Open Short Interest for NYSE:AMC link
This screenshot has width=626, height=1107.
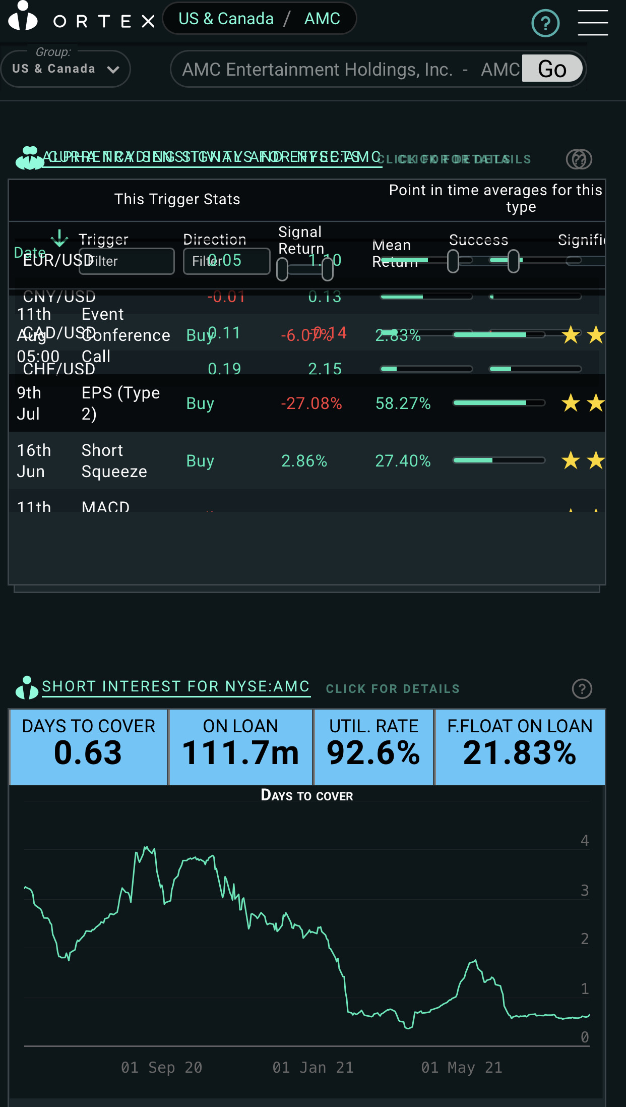click(x=176, y=686)
